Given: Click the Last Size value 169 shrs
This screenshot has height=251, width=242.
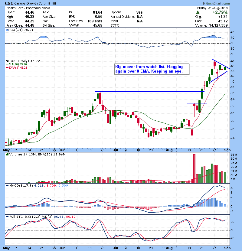Looking at the screenshot, I should (95, 21).
